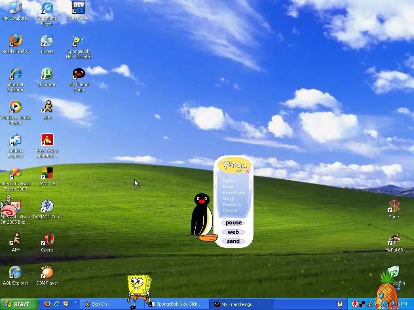Click the Windows Media Player desktop shortcut
Screen dimensions: 414x310
click(x=15, y=113)
